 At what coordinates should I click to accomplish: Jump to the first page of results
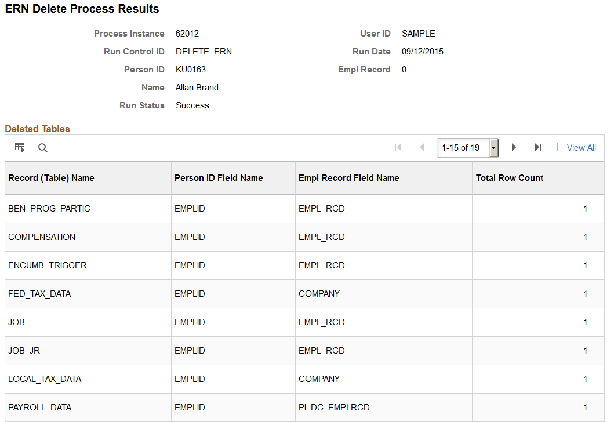(x=398, y=148)
